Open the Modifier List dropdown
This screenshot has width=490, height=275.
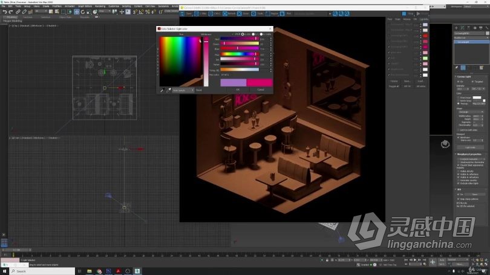point(471,37)
